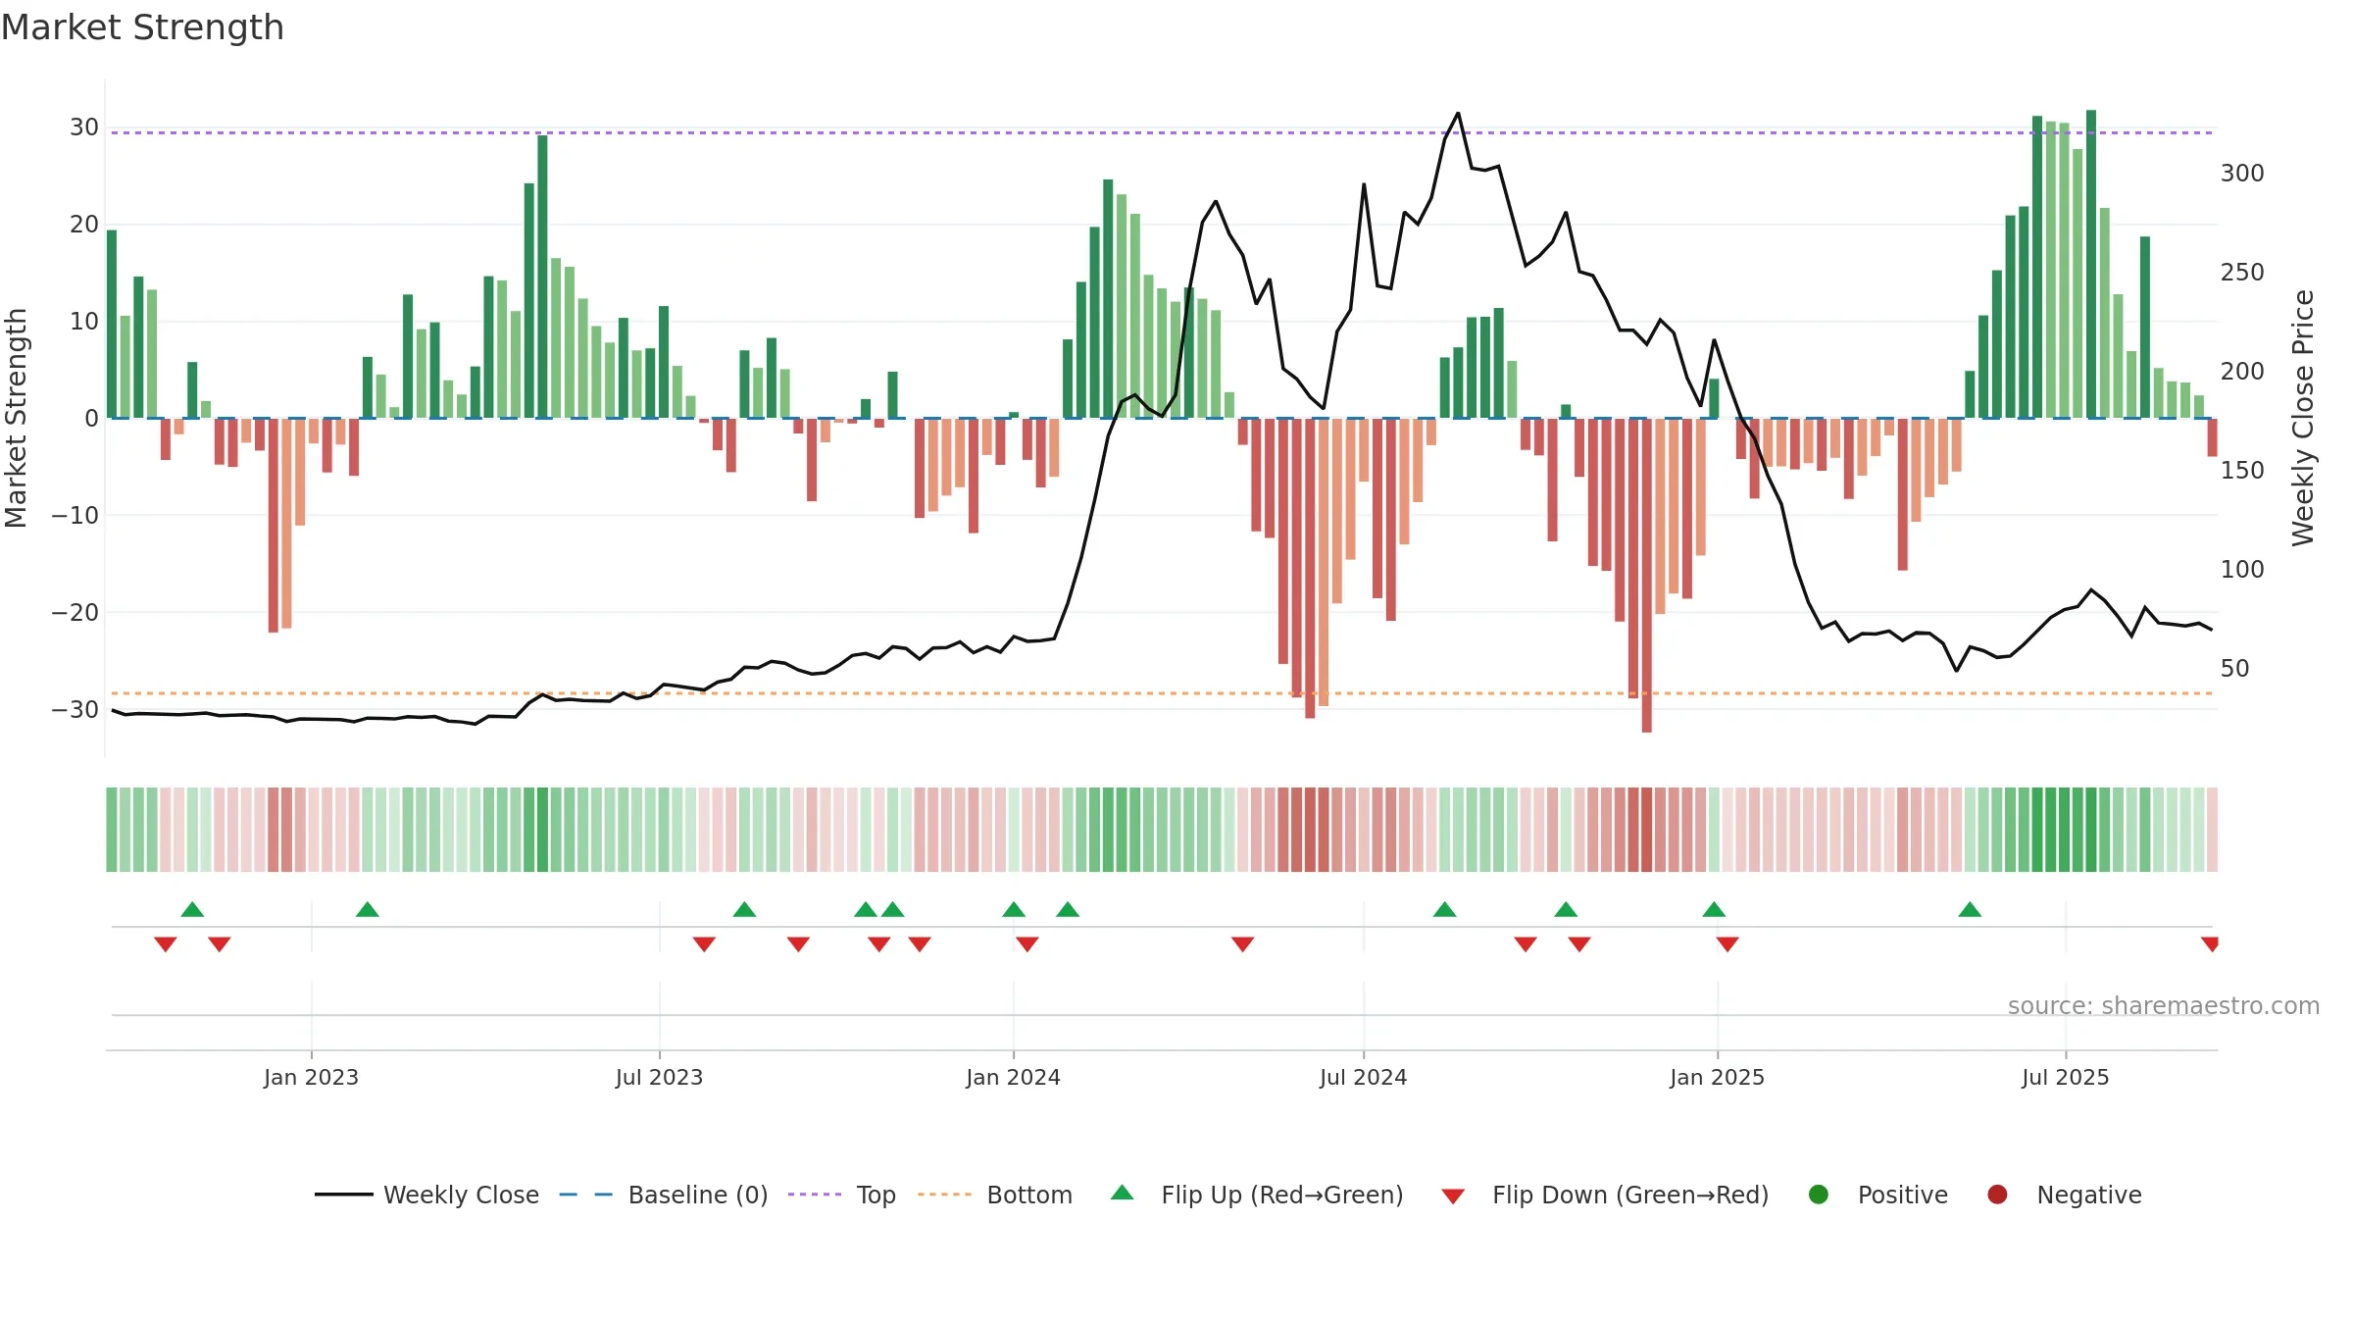Screen dimensions: 2353x1324
Task: Click the flip up marker before Jul 2025
Action: (1970, 909)
